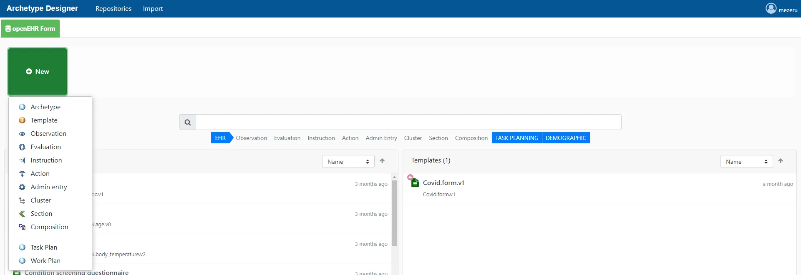Click the Archetype icon in New menu
Image resolution: width=801 pixels, height=275 pixels.
pyautogui.click(x=22, y=107)
